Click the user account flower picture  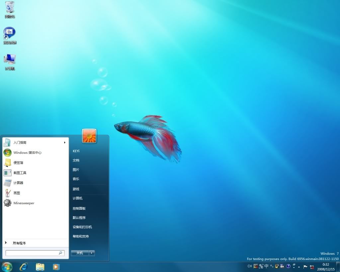(x=89, y=136)
